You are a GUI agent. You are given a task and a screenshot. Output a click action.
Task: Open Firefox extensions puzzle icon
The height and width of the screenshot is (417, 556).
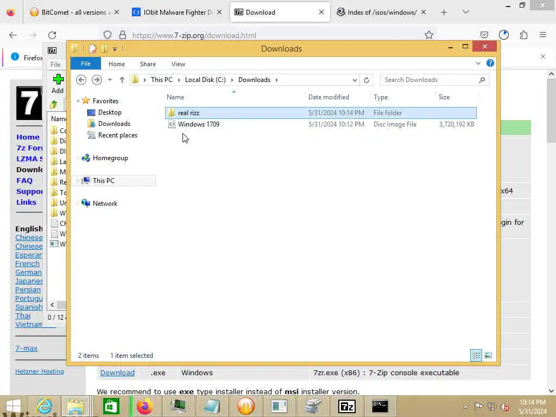523,35
